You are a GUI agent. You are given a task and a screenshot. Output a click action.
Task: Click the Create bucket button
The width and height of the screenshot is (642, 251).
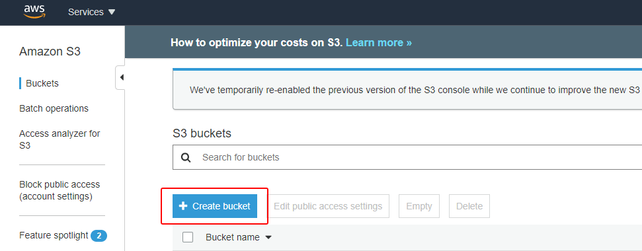(214, 206)
